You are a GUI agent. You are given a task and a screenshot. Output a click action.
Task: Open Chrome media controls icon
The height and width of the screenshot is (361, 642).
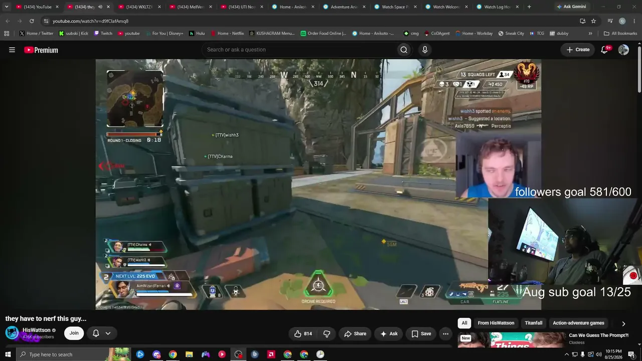610,21
